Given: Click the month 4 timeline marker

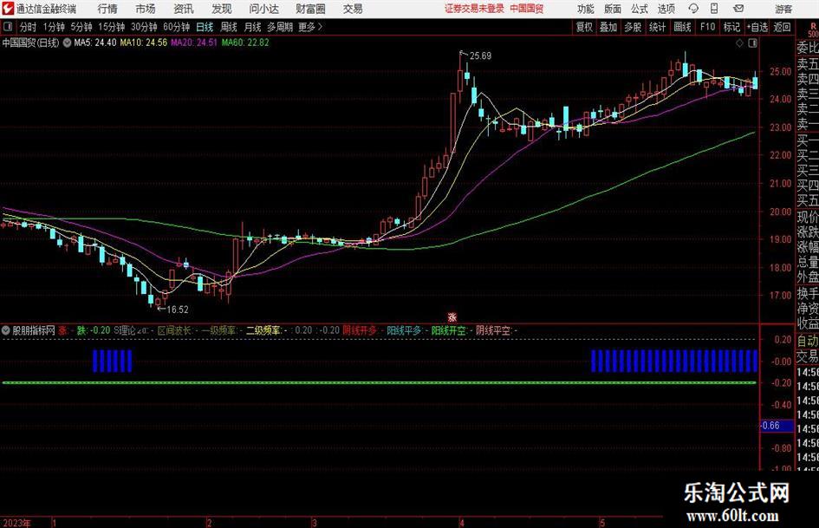Looking at the screenshot, I should (462, 523).
